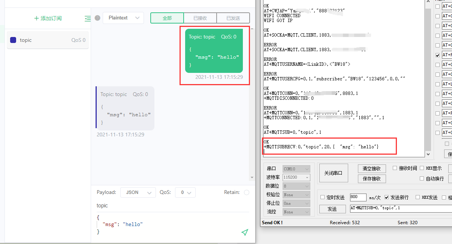452x244 pixels.
Task: Enable the HEX发送 checkbox
Action: click(x=418, y=197)
